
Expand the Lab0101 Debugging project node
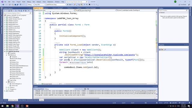click(5, 17)
